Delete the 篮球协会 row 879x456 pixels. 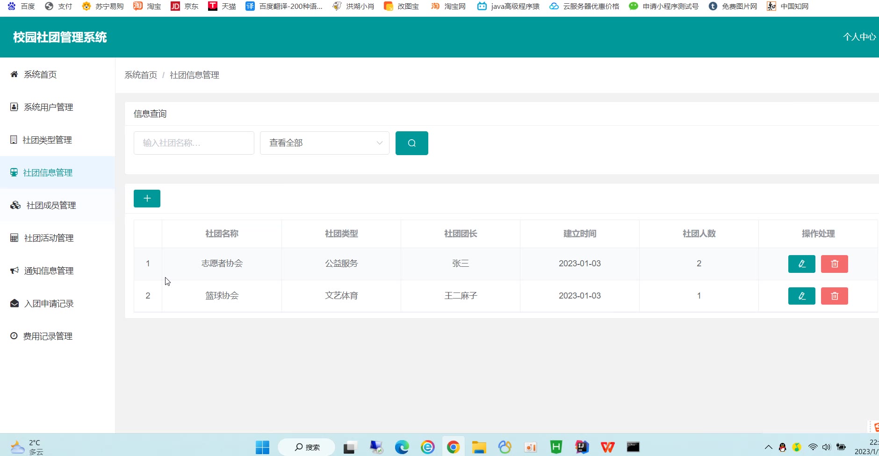(834, 296)
